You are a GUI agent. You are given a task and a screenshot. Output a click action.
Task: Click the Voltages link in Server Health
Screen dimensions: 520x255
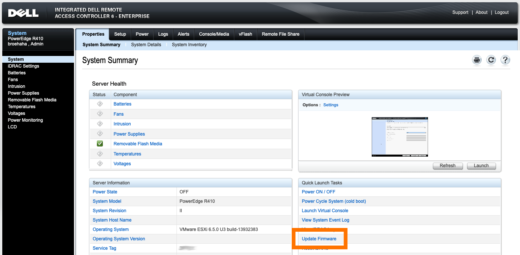[x=122, y=164]
